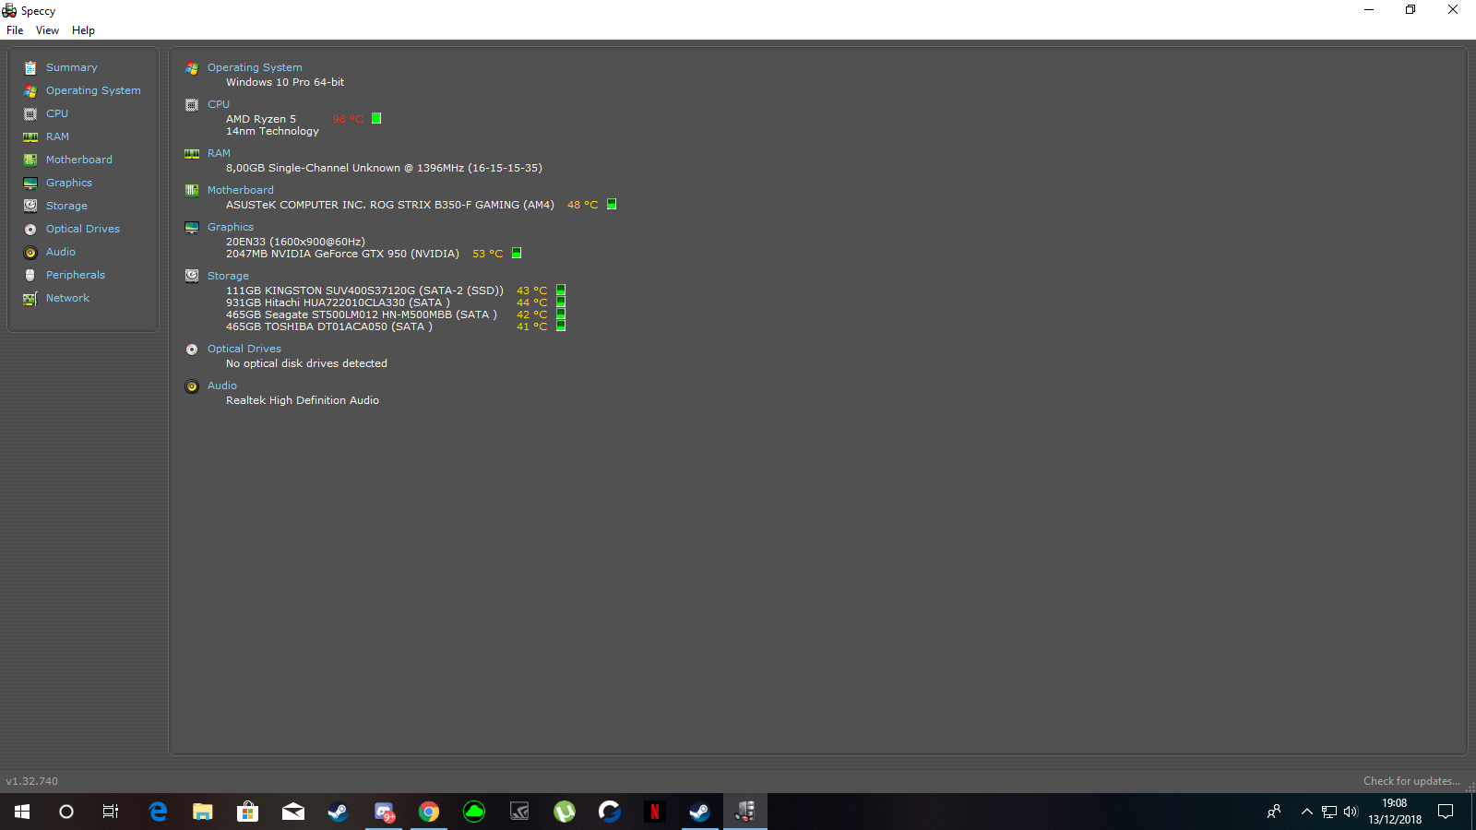Click the CPU temperature reading 98 °C
The width and height of the screenshot is (1476, 830).
pos(348,119)
